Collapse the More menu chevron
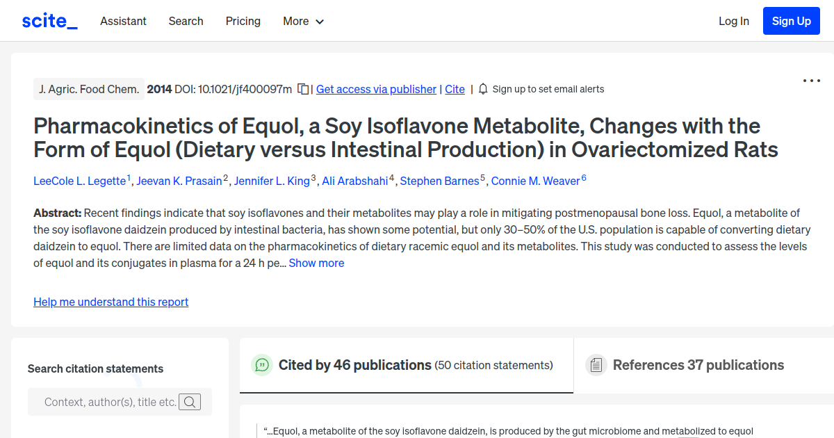The width and height of the screenshot is (834, 438). (320, 22)
